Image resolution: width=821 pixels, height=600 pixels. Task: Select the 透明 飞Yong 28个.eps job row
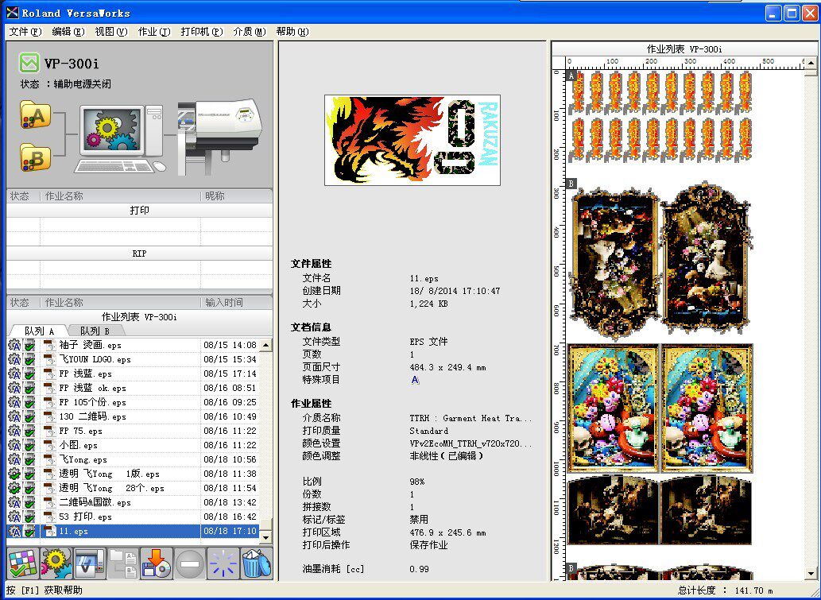(133, 488)
